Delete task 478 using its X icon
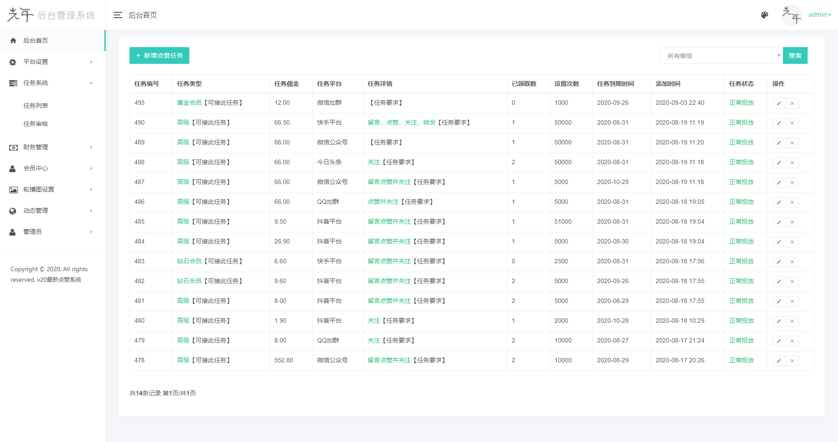838x442 pixels. pos(792,361)
